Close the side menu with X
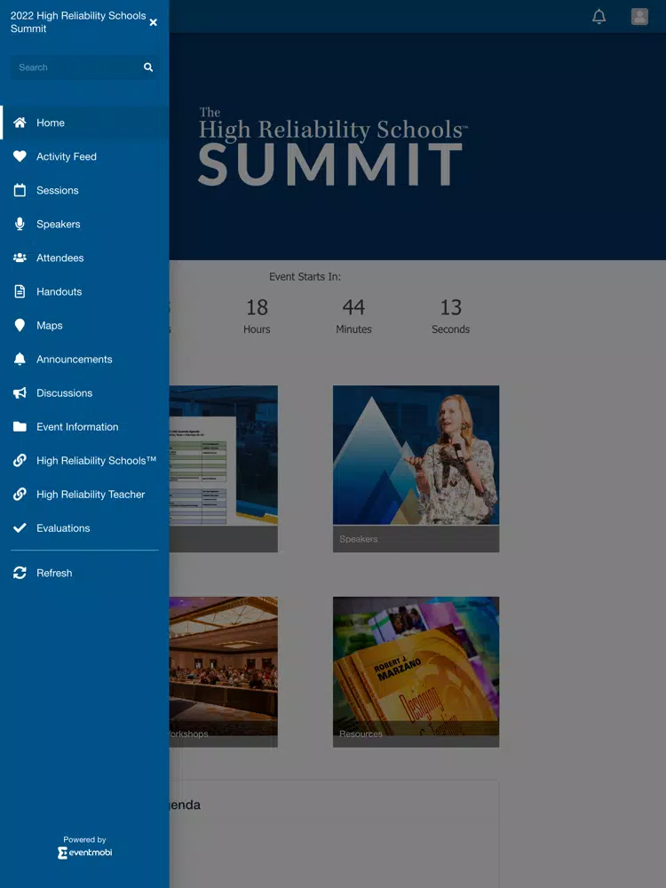The height and width of the screenshot is (888, 666). [153, 23]
